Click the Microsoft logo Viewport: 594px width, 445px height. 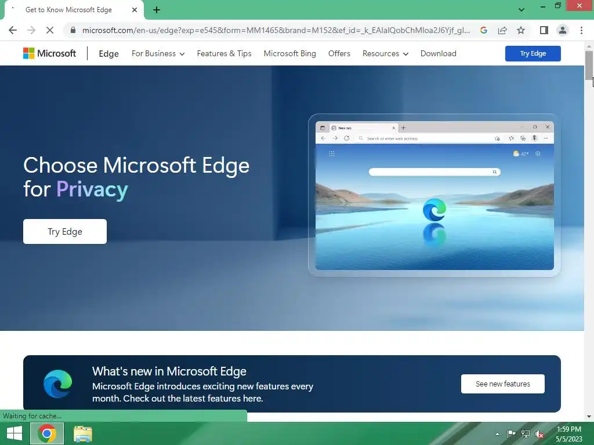[50, 53]
